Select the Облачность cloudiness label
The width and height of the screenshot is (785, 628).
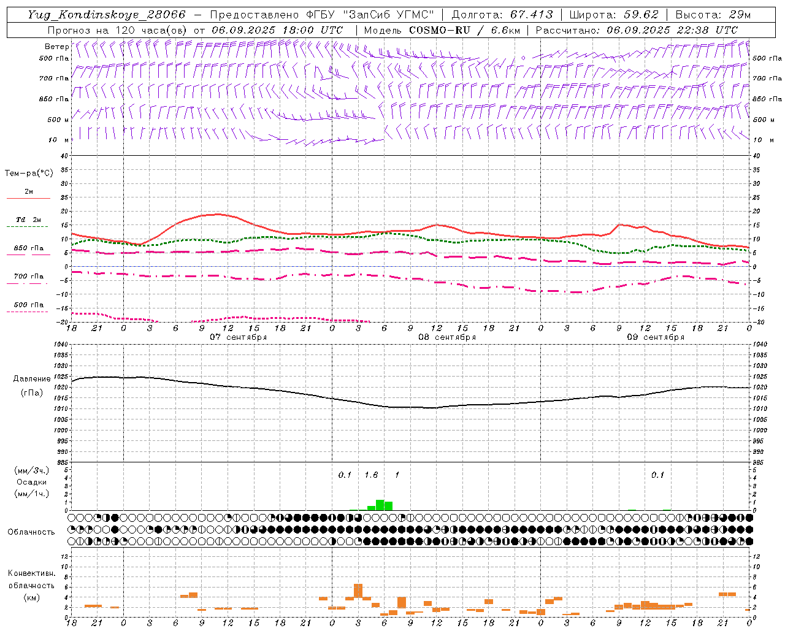coord(31,532)
